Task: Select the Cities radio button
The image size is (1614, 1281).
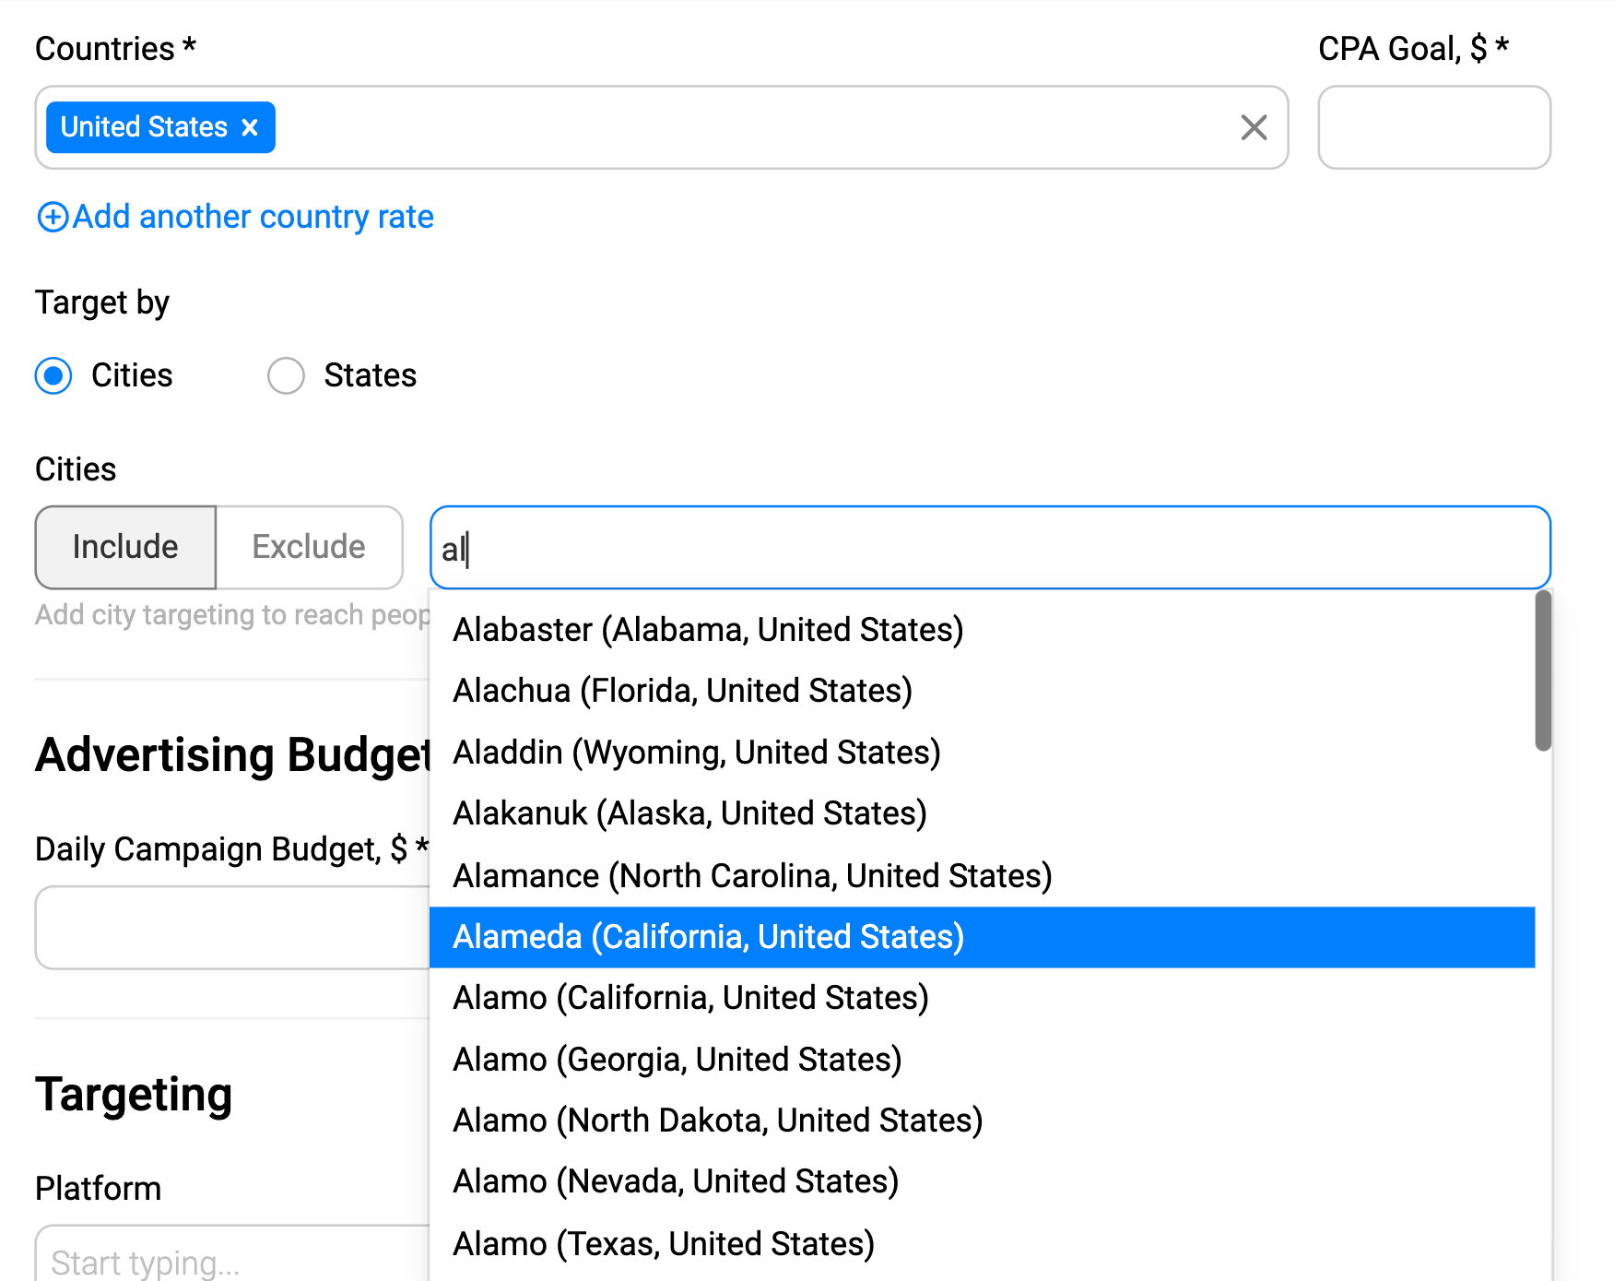Action: pyautogui.click(x=53, y=375)
